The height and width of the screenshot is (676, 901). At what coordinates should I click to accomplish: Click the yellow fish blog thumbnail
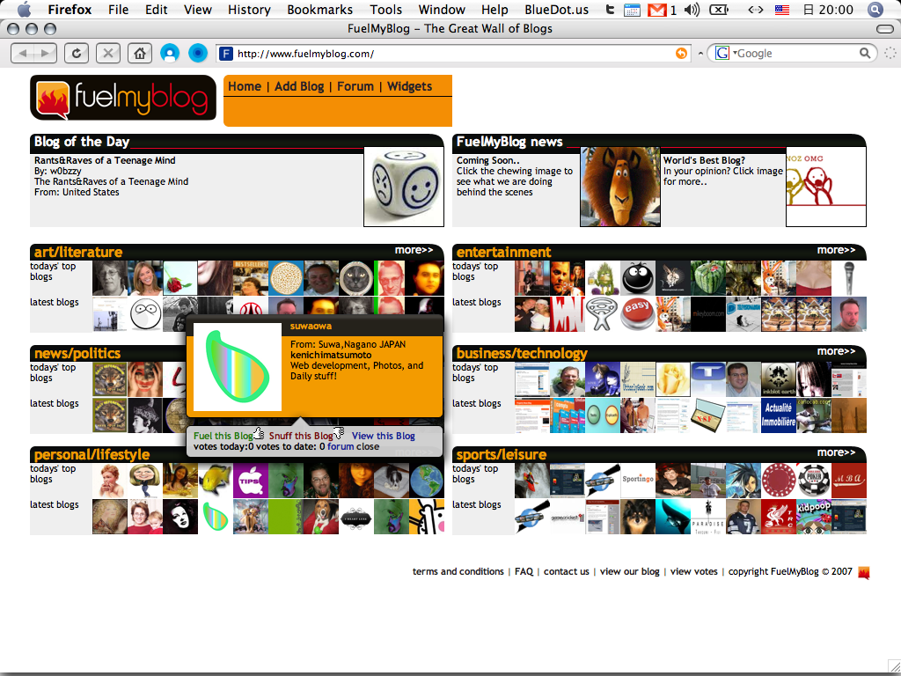click(216, 481)
